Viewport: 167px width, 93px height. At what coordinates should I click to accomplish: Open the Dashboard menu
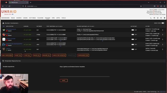(x=5, y=18)
